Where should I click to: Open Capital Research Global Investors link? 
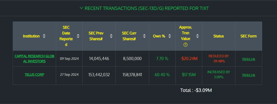coord(34,59)
